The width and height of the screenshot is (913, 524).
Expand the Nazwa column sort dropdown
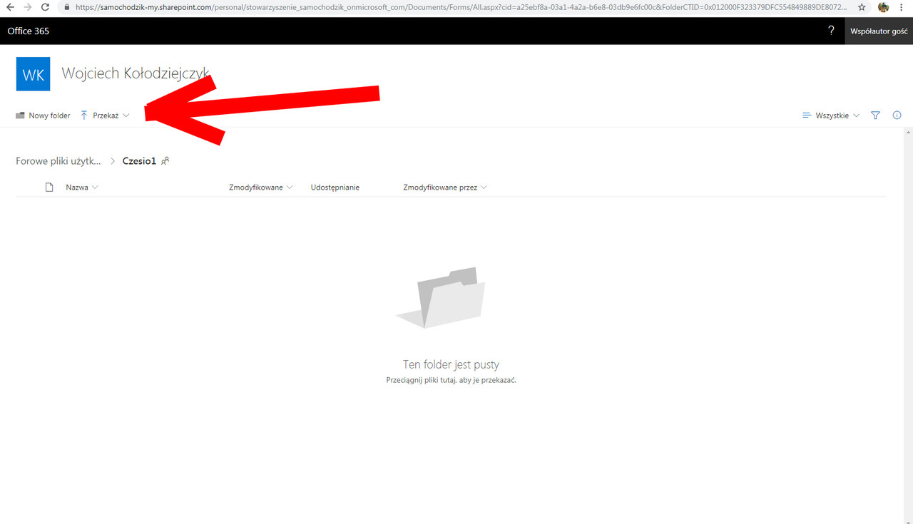tap(96, 187)
